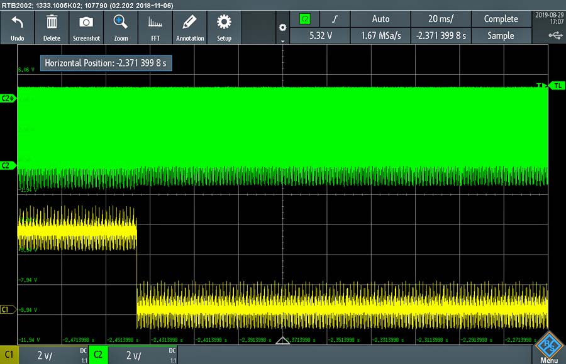Open trigger level 5.32 V field
Image resolution: width=566 pixels, height=364 pixels.
320,36
